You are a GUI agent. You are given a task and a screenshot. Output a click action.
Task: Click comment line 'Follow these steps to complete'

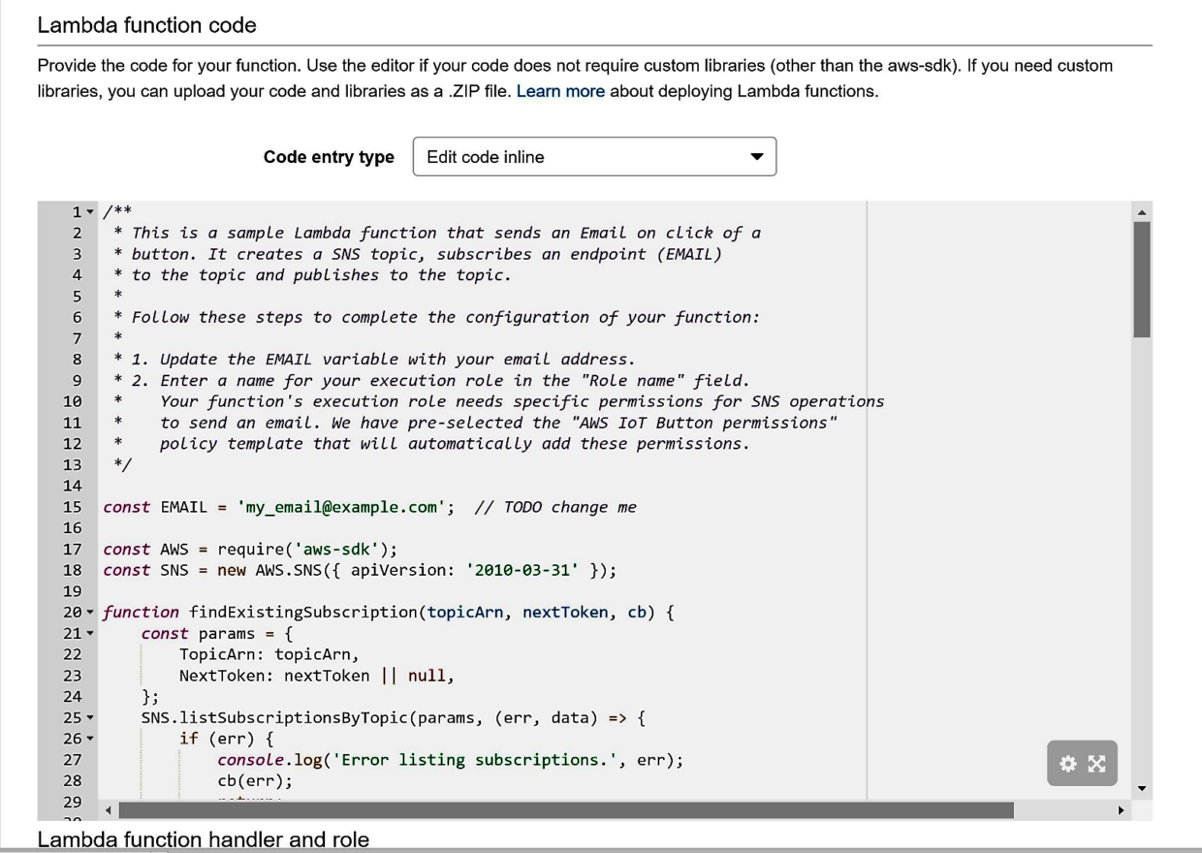(x=446, y=317)
